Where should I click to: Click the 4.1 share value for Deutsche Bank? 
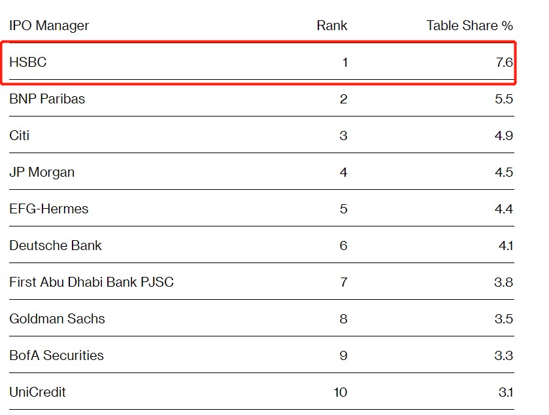coord(505,246)
